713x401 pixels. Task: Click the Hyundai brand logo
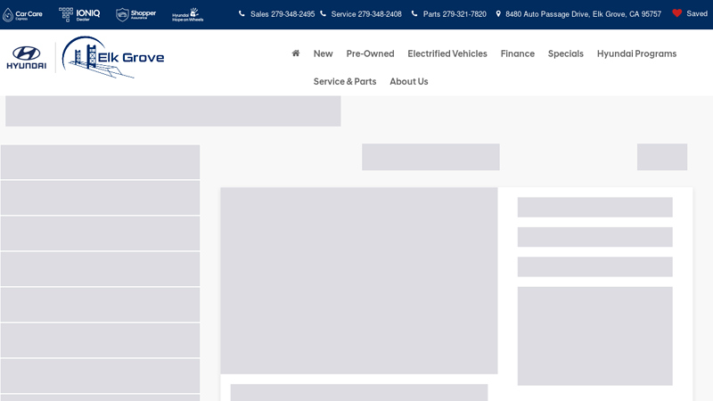pos(27,58)
